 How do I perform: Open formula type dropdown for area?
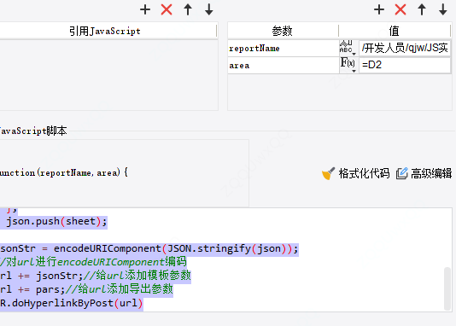point(348,65)
